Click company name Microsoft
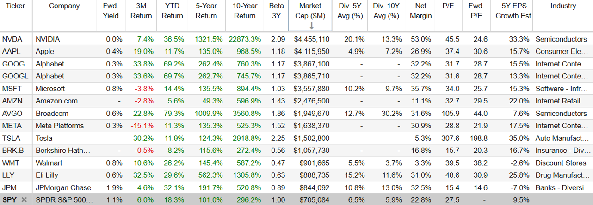Screen dimensions: 593x205 point(50,89)
